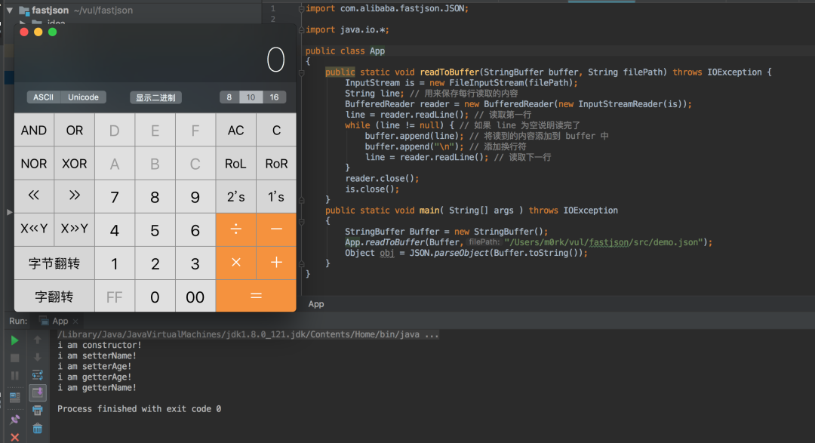Click the minus operator key on calculator
Screen dimensions: 815x443
276,229
